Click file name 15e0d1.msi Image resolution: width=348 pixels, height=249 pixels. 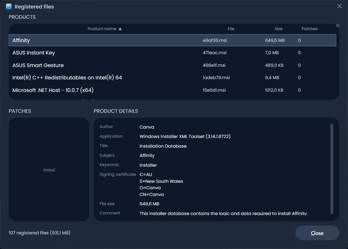pos(214,90)
